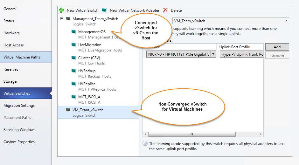This screenshot has height=165, width=299.
Task: Click the Uplink Port Profile column header
Action: coord(240,47)
